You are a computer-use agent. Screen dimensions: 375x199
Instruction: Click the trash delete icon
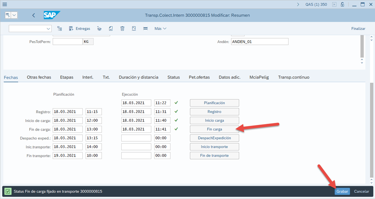pyautogui.click(x=122, y=28)
